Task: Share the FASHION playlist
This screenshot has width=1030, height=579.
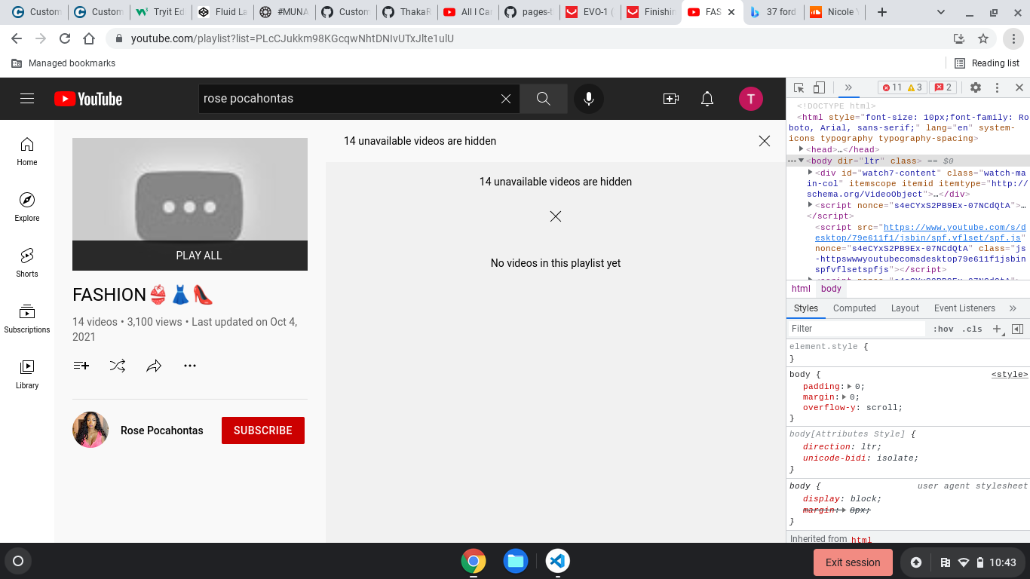Action: point(154,366)
